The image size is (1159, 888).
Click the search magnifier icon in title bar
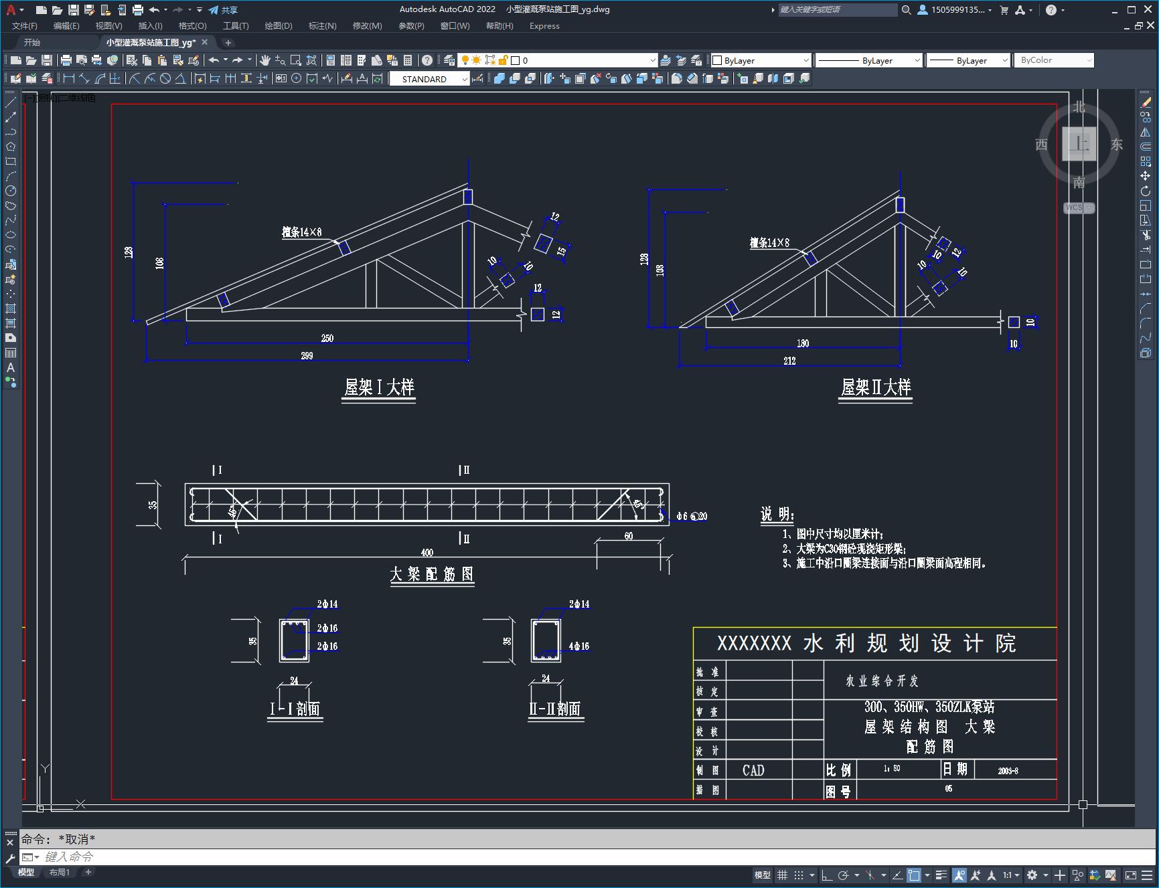906,10
